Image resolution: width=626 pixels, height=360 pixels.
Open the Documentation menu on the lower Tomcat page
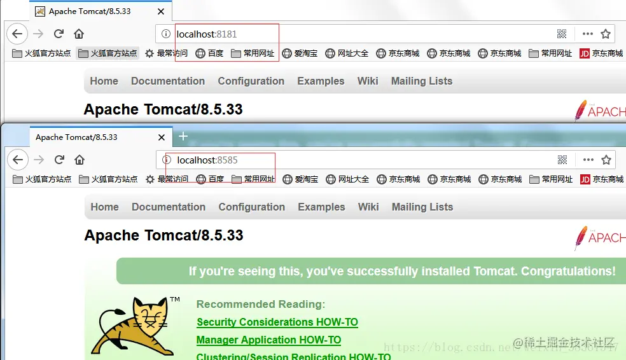tap(169, 207)
